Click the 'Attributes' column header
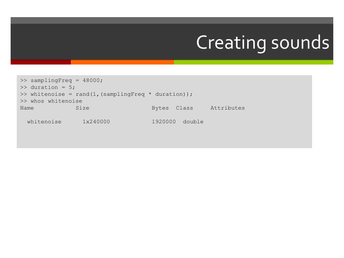Viewport: 344px width, 258px height. click(x=227, y=108)
